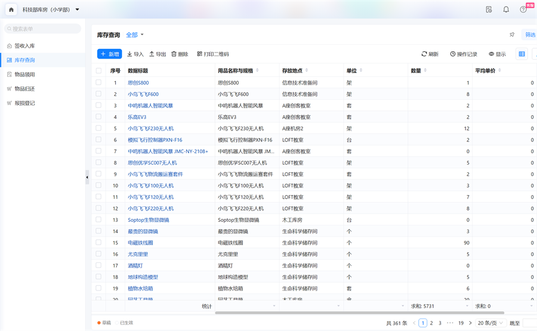The image size is (537, 331).
Task: Open 物品领用 in the sidebar
Action: click(43, 75)
